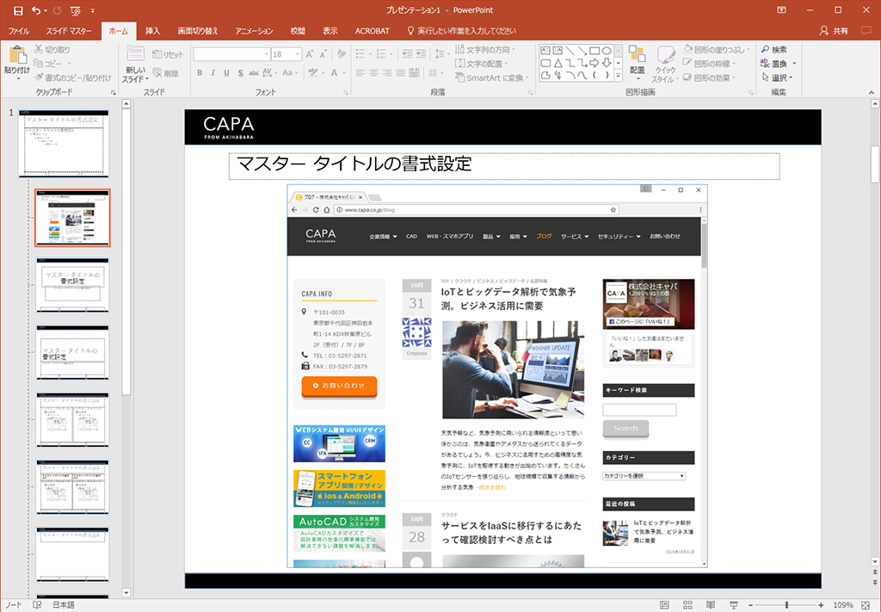This screenshot has height=612, width=881.
Task: Click the 共有 (Share) button
Action: 834,31
